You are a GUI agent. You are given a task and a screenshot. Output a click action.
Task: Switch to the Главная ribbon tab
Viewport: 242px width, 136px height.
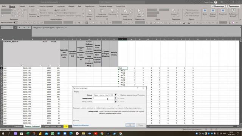[x=22, y=6]
